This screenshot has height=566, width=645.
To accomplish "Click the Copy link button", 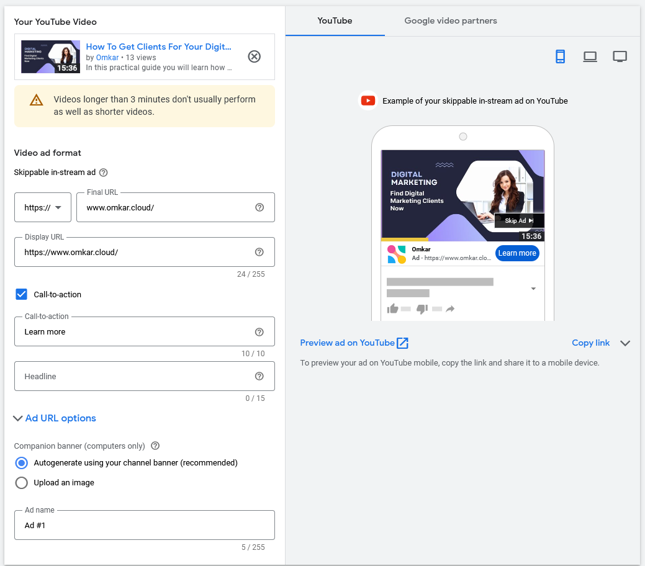I will [x=591, y=343].
